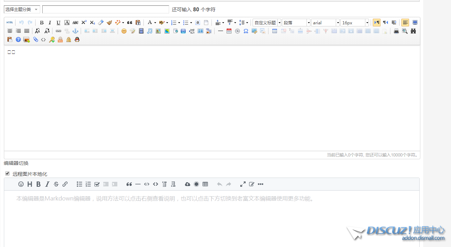Clear formatting with the eraser icon
451x247 pixels.
(x=101, y=23)
